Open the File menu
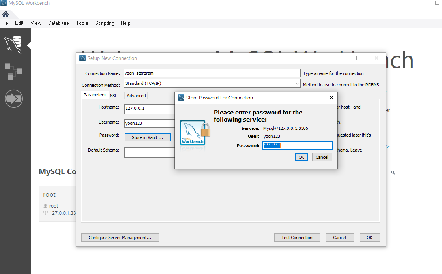The image size is (442, 274). coord(4,23)
